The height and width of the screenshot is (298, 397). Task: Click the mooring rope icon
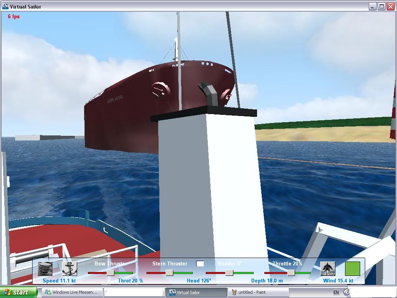[x=45, y=269]
